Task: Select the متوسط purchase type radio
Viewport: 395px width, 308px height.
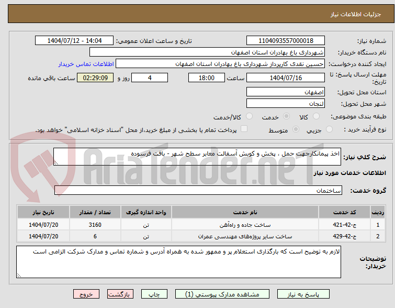Action: [296, 129]
